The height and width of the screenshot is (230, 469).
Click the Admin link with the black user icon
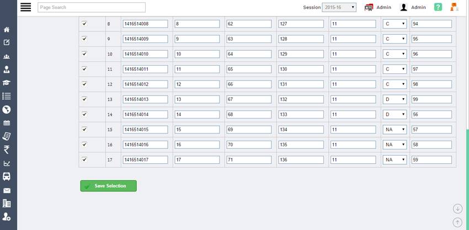point(413,7)
